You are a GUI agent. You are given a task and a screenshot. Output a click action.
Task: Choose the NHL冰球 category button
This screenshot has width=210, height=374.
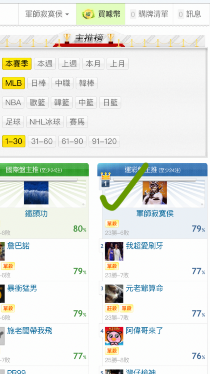(x=45, y=122)
